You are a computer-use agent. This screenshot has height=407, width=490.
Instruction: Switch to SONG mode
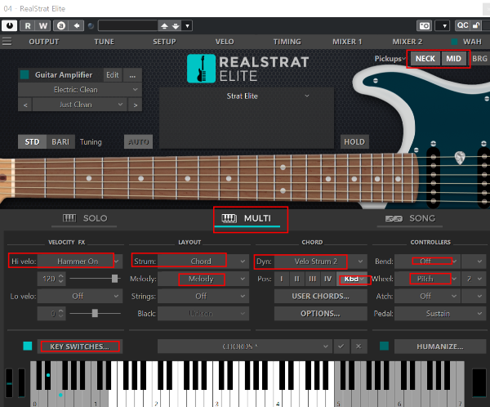click(x=410, y=218)
